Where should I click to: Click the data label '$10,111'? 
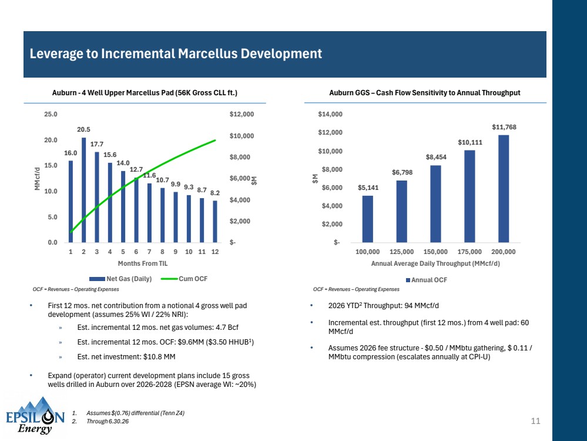pos(470,142)
